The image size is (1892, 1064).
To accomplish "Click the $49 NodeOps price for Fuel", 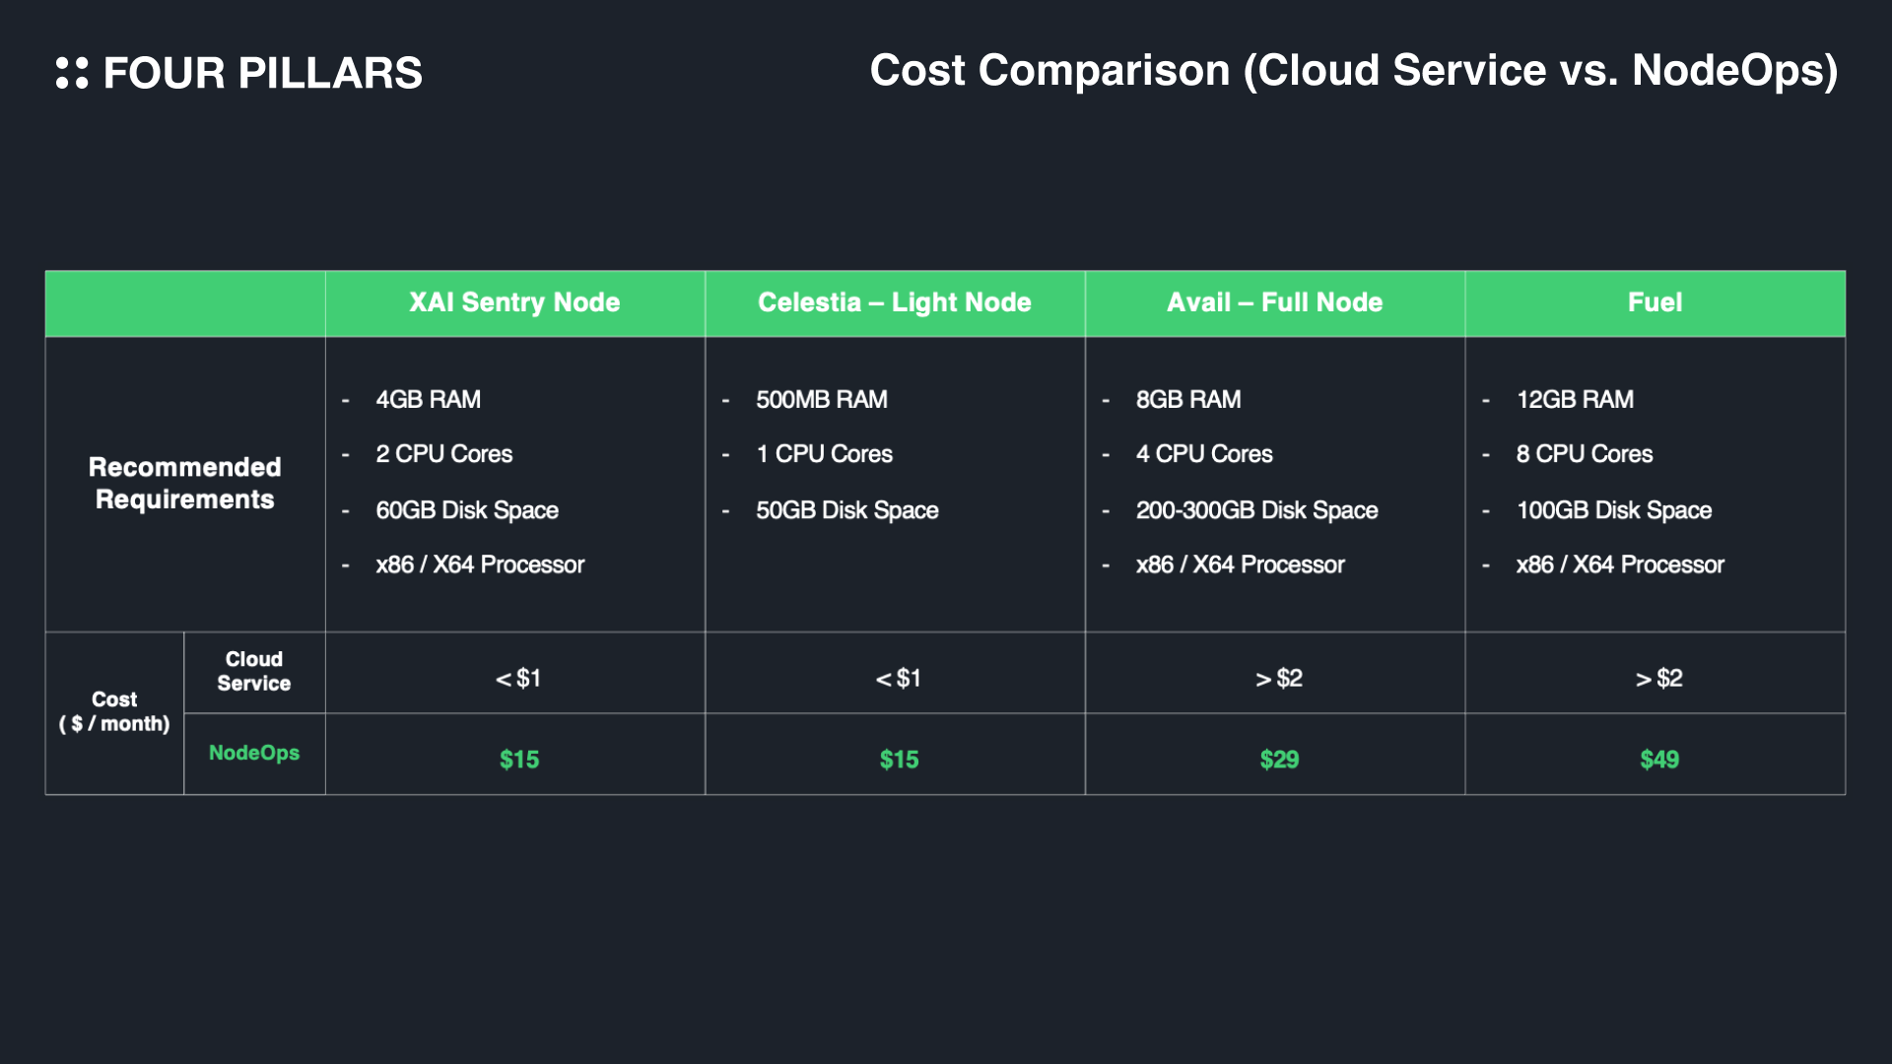I will tap(1659, 760).
